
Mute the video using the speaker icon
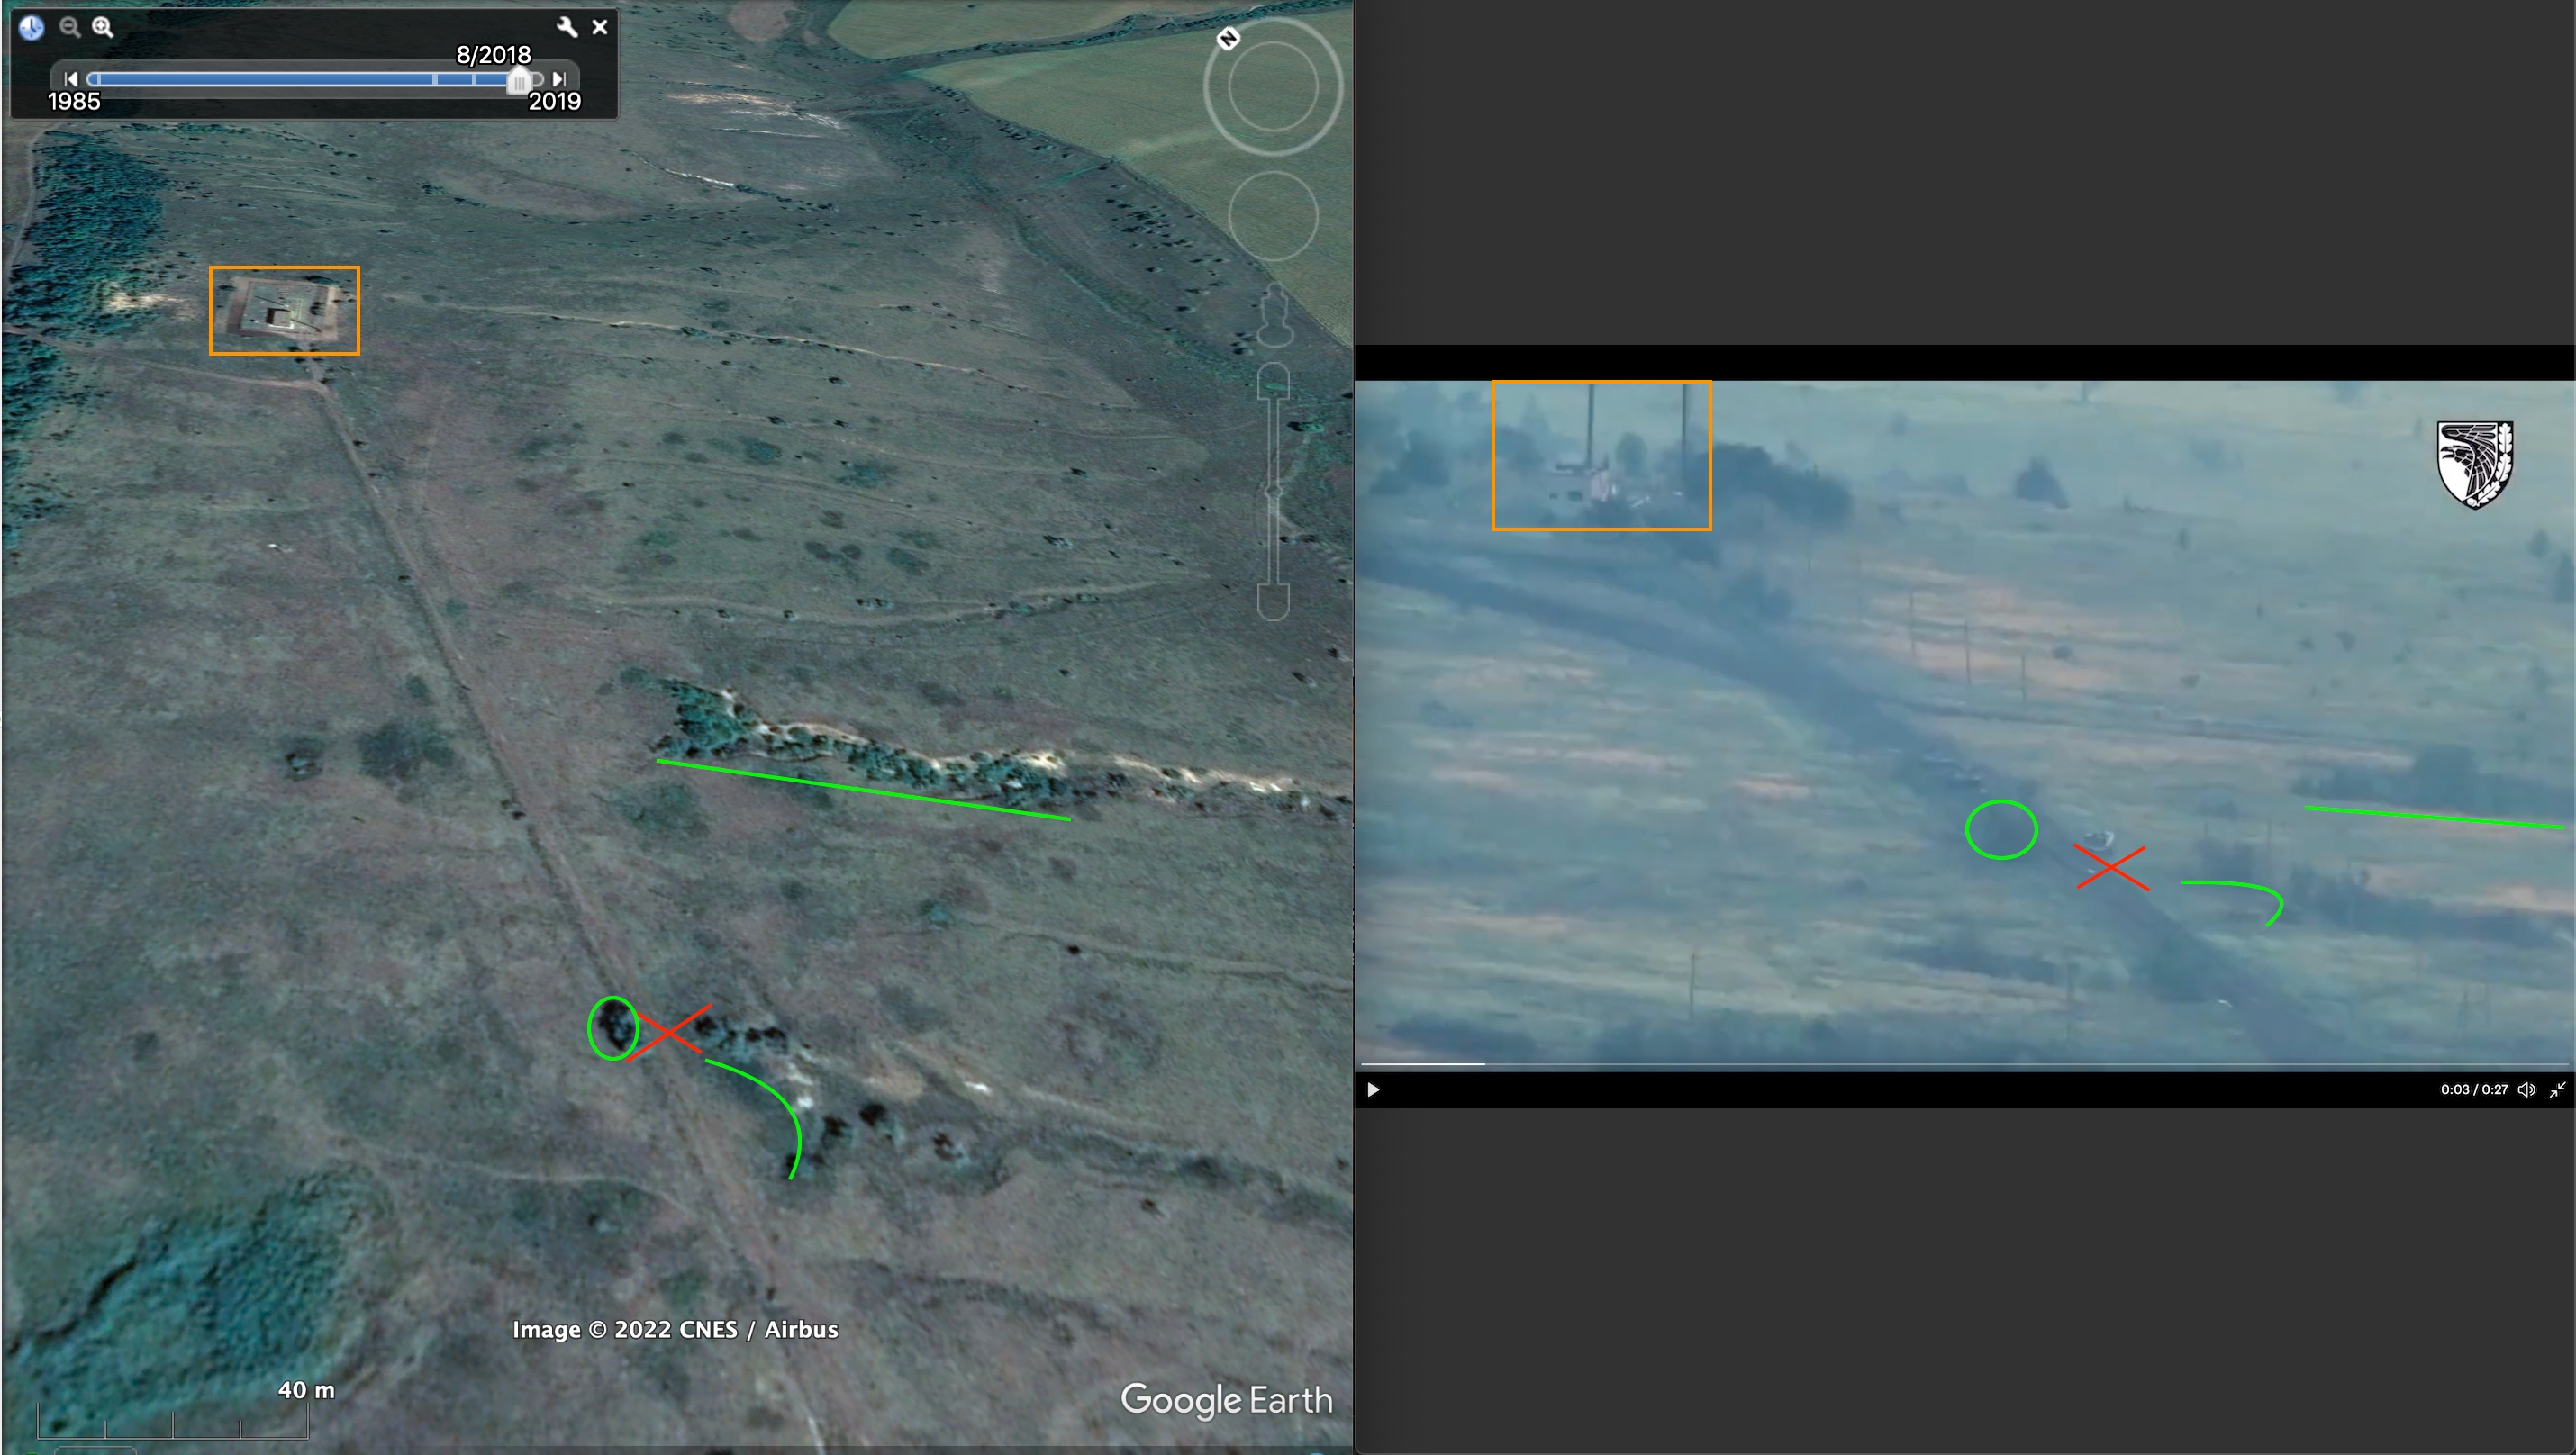[x=2526, y=1089]
